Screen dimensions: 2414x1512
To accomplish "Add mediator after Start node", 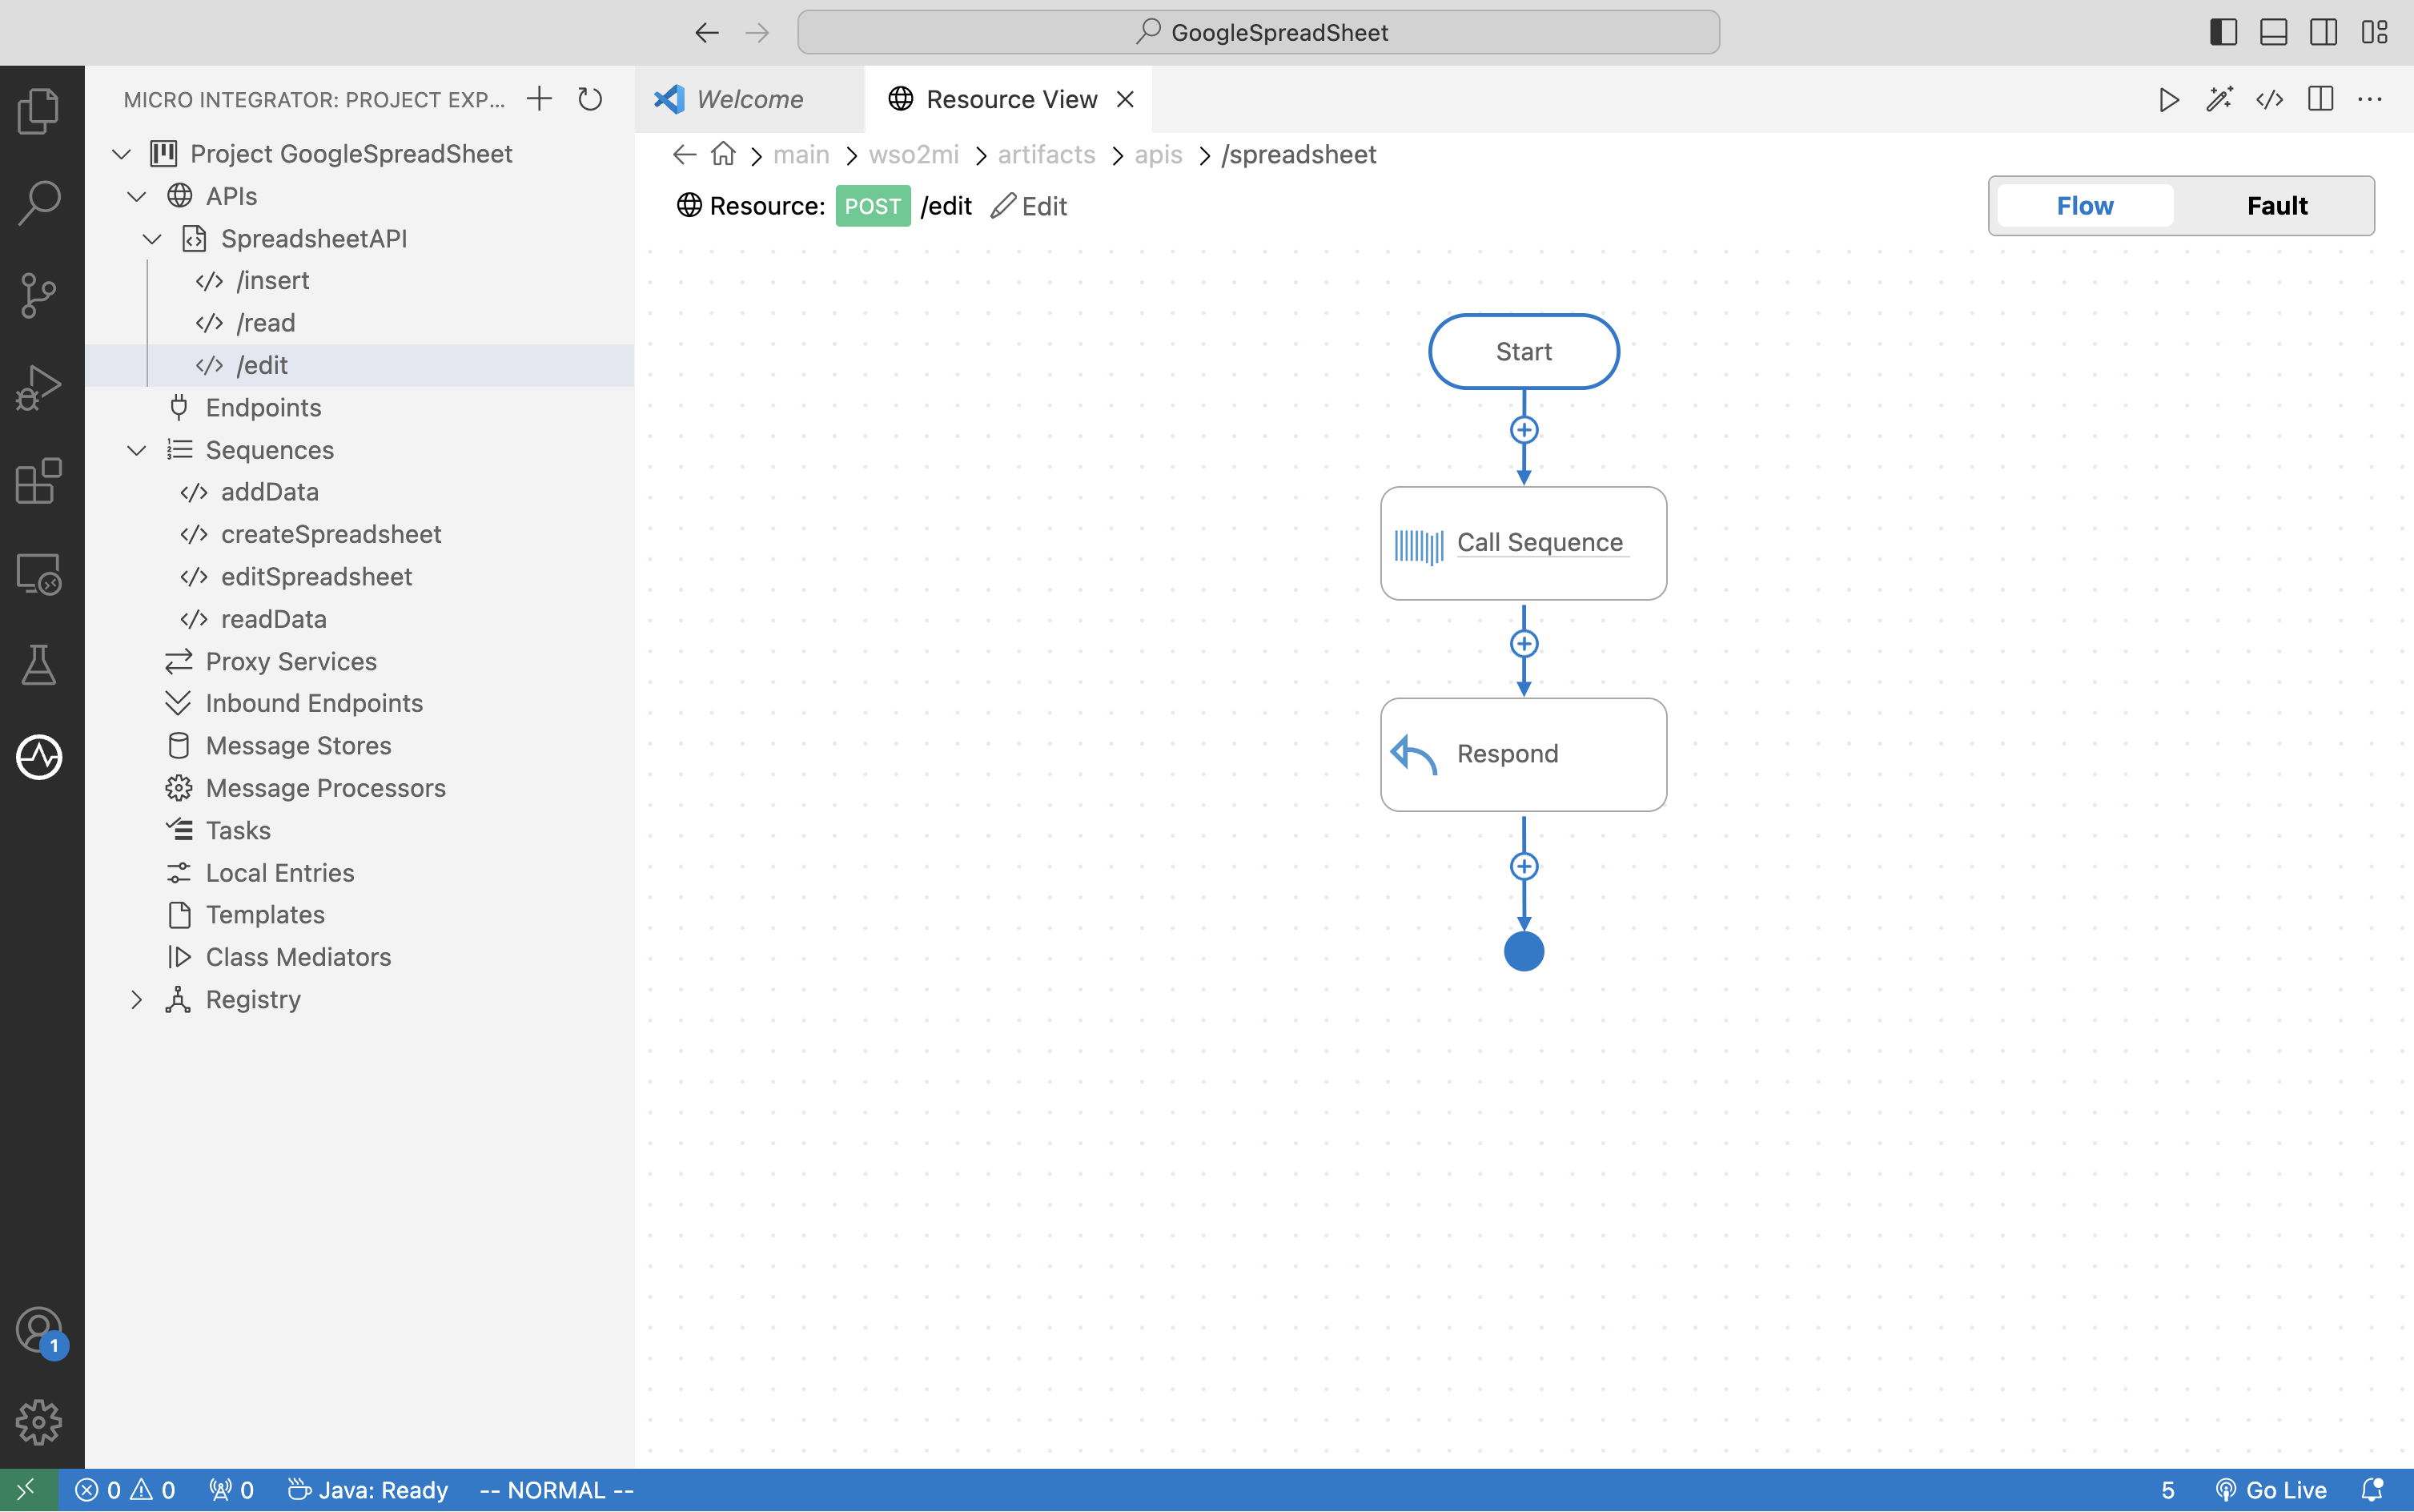I will tap(1524, 430).
